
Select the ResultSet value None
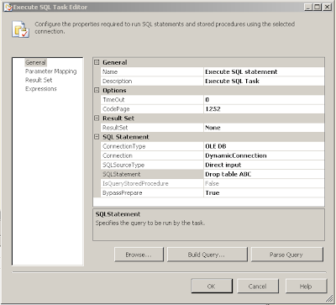264,128
